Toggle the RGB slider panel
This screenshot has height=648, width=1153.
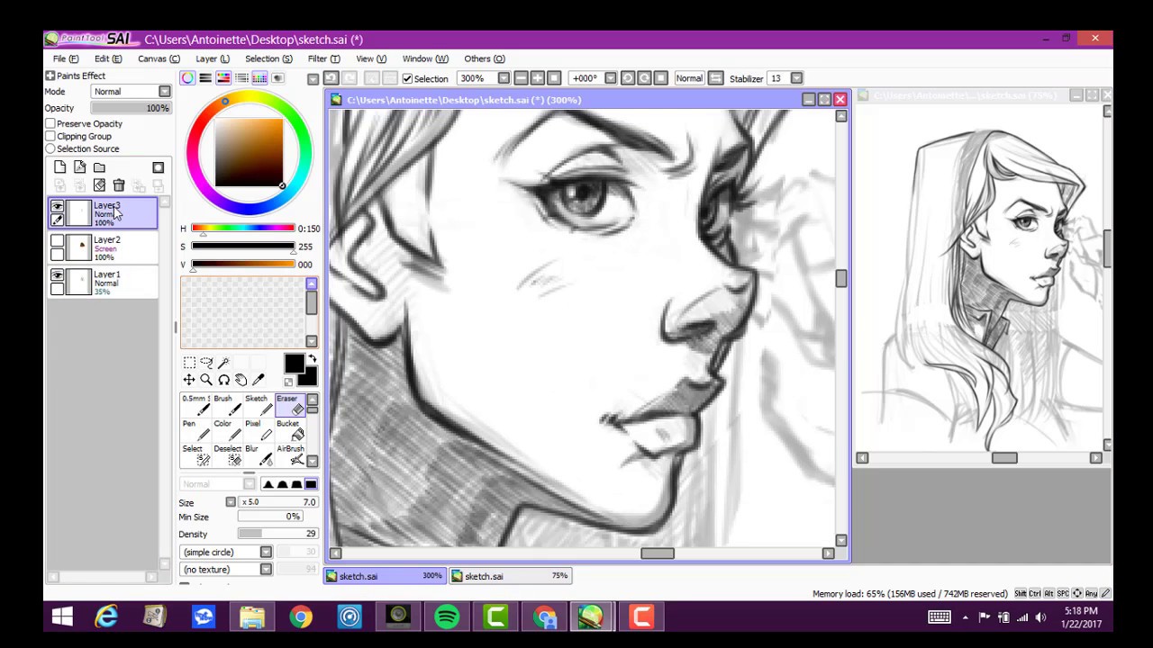pos(205,78)
